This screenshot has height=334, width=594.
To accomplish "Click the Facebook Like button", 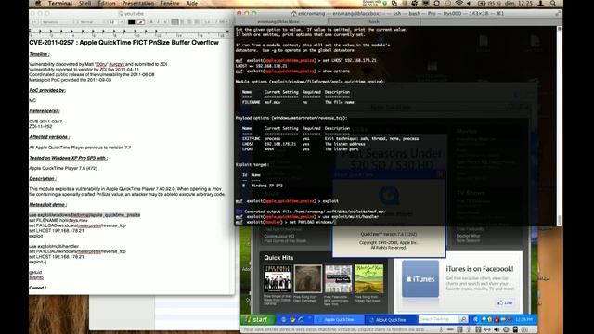I will pos(505,303).
